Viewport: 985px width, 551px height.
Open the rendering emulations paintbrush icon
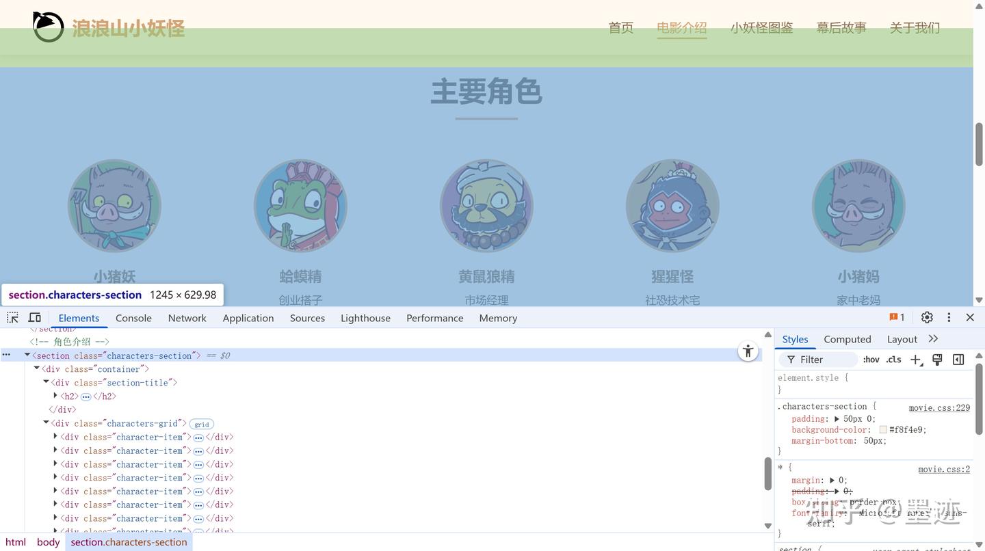pyautogui.click(x=937, y=360)
